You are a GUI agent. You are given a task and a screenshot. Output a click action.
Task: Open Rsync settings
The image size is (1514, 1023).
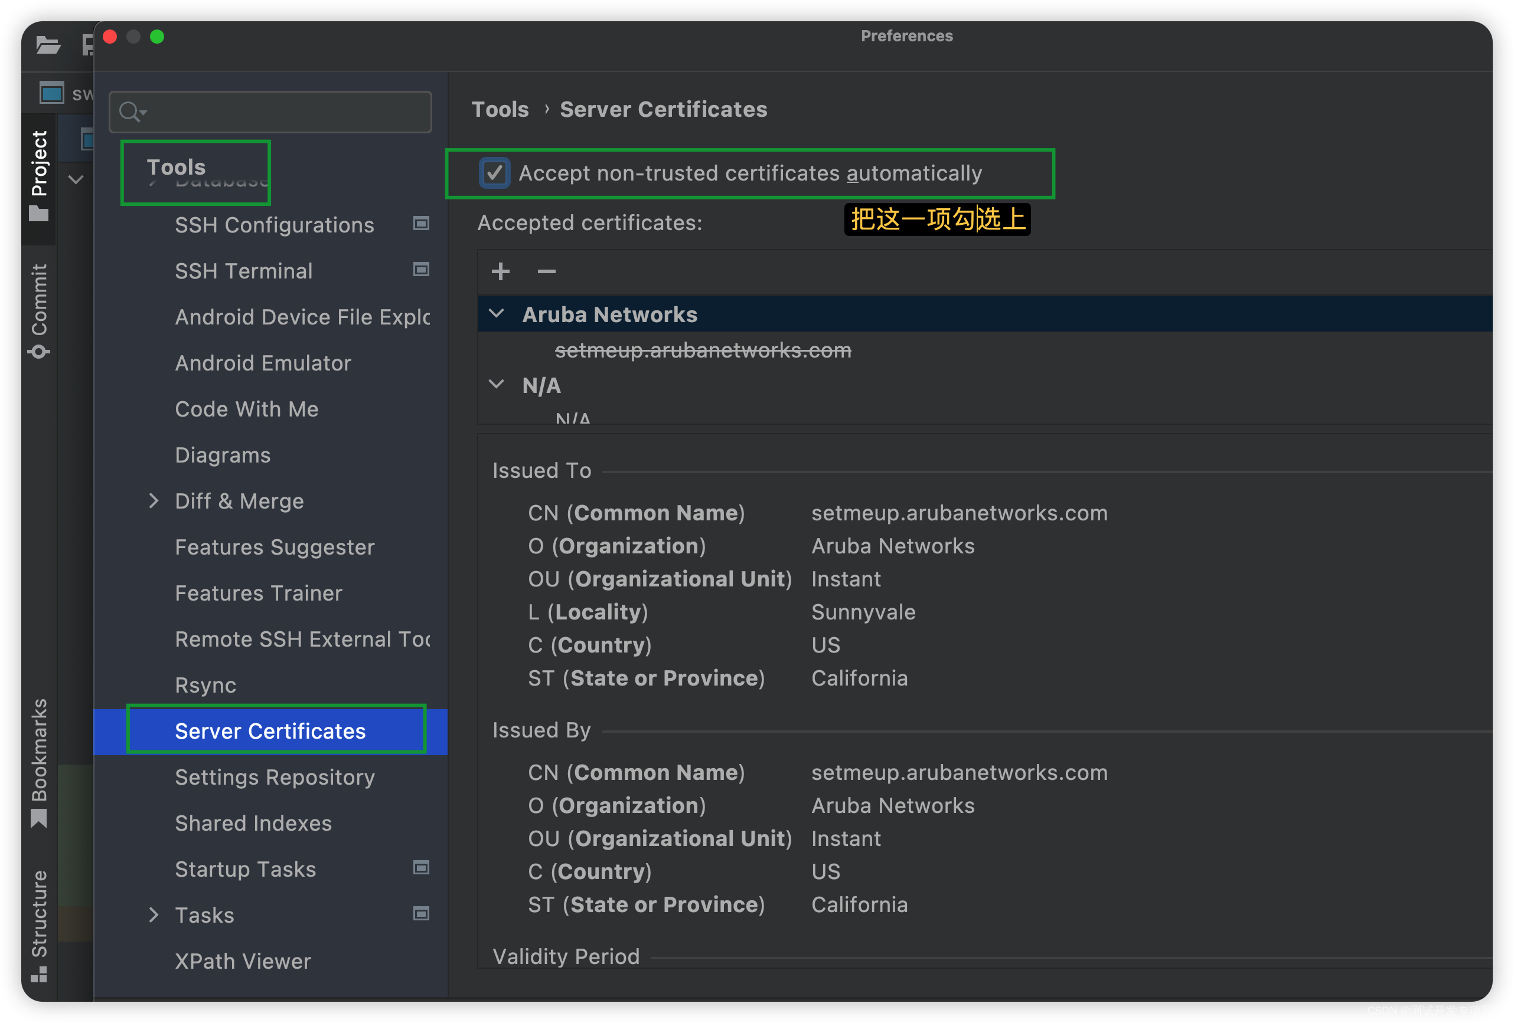click(x=205, y=686)
